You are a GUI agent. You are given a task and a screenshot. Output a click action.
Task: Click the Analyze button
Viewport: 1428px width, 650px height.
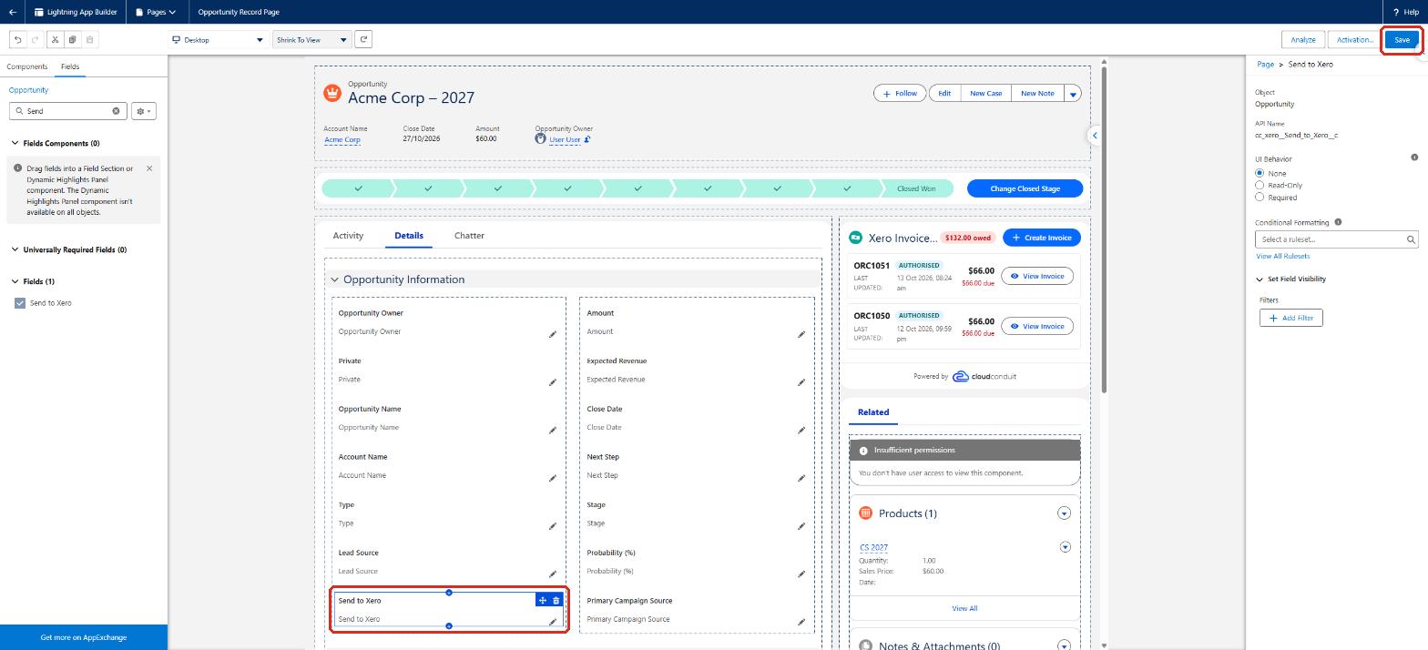(x=1303, y=40)
